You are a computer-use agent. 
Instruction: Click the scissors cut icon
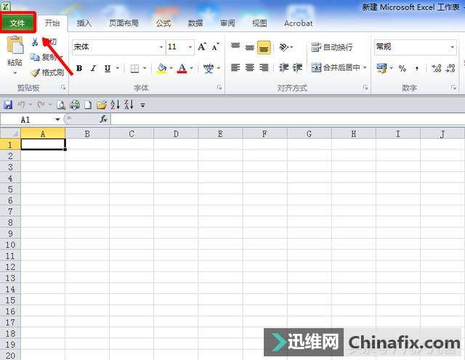(x=35, y=42)
